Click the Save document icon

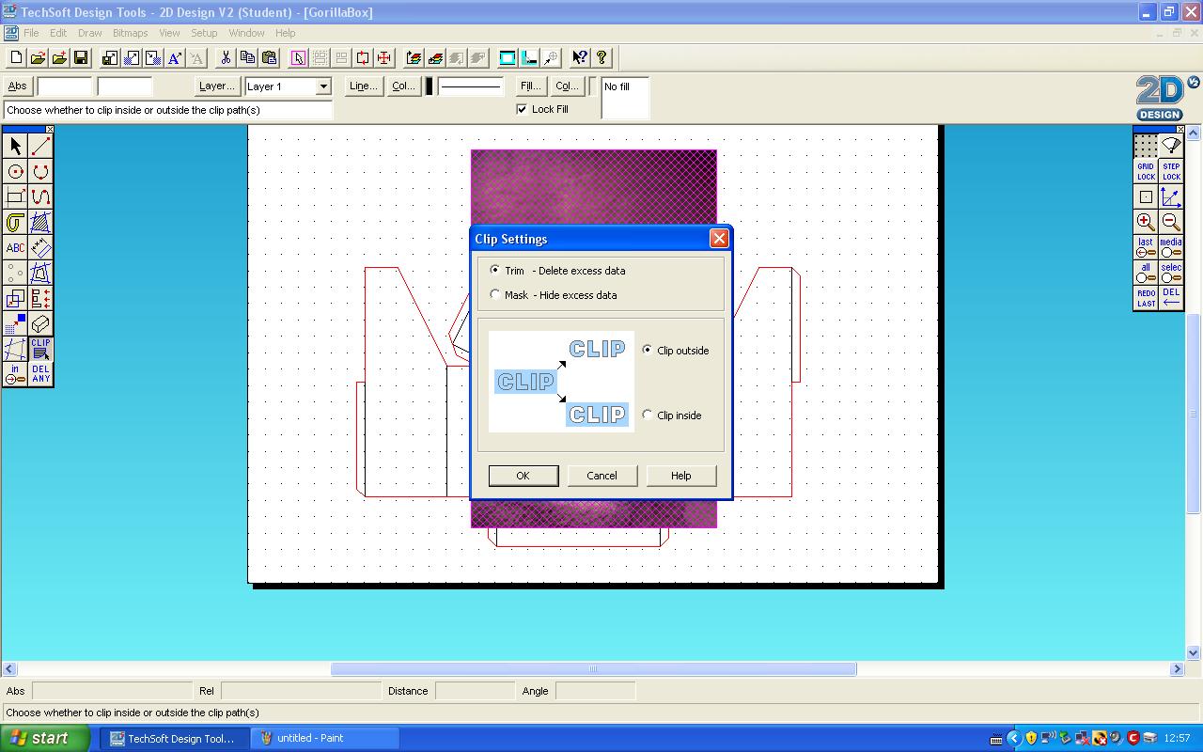click(x=81, y=57)
